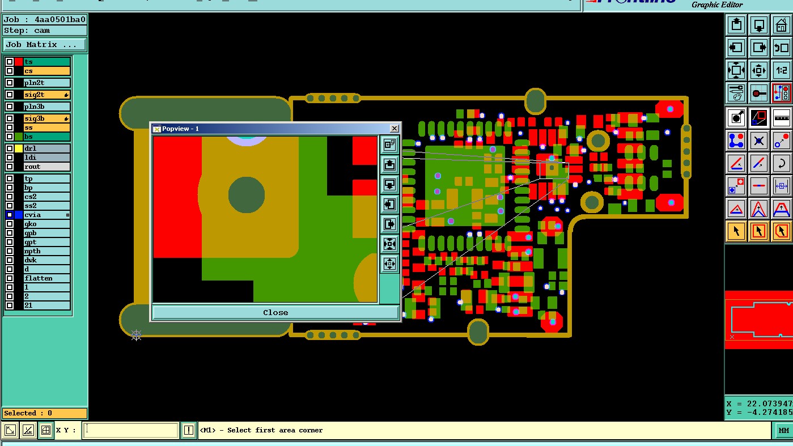Click the blue cvia layer color swatch
The width and height of the screenshot is (793, 446).
pos(19,215)
